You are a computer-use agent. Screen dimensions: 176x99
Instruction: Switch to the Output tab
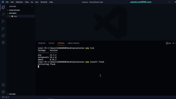tap(51, 43)
